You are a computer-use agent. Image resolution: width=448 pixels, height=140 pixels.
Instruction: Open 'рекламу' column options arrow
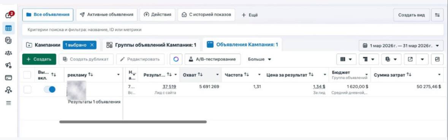[x=118, y=75]
